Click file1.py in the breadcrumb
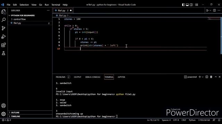The image size is (222, 124). [x=62, y=15]
